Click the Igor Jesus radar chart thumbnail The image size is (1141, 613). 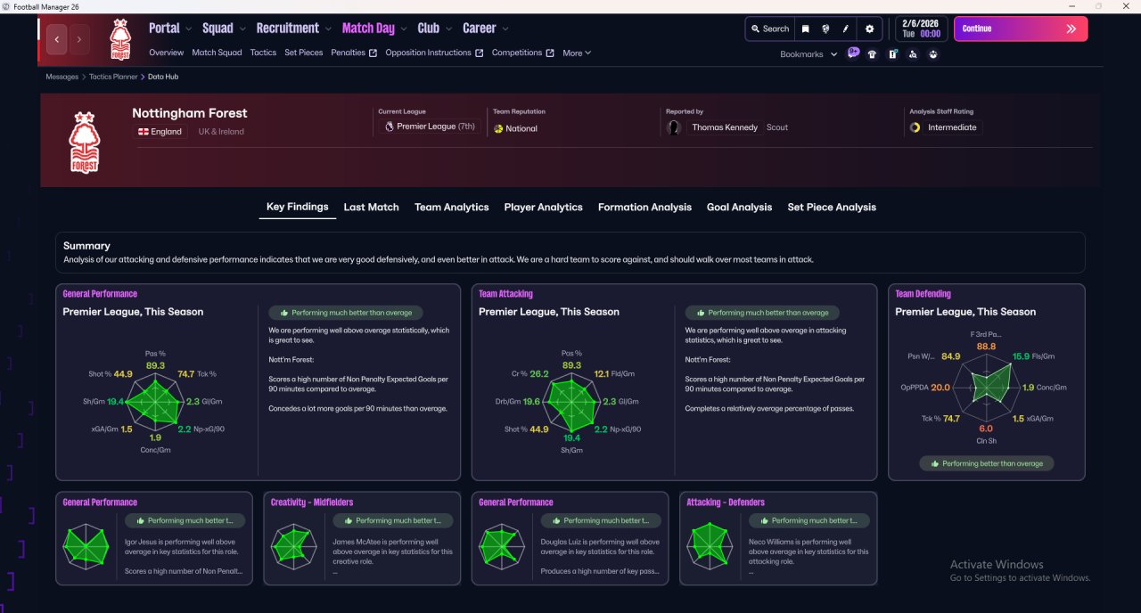coord(86,546)
